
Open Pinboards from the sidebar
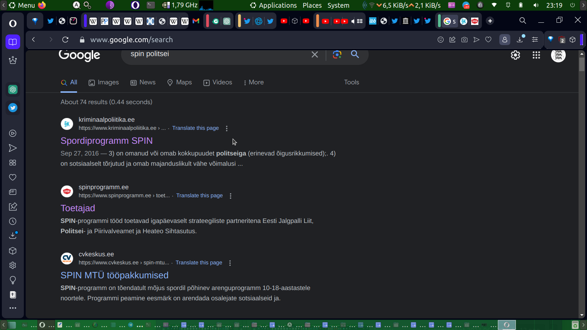pos(13,207)
